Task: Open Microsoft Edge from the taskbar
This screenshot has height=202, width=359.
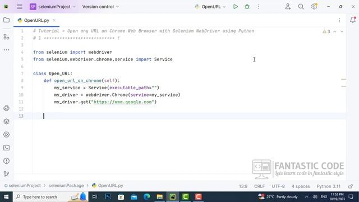Action: tap(147, 197)
